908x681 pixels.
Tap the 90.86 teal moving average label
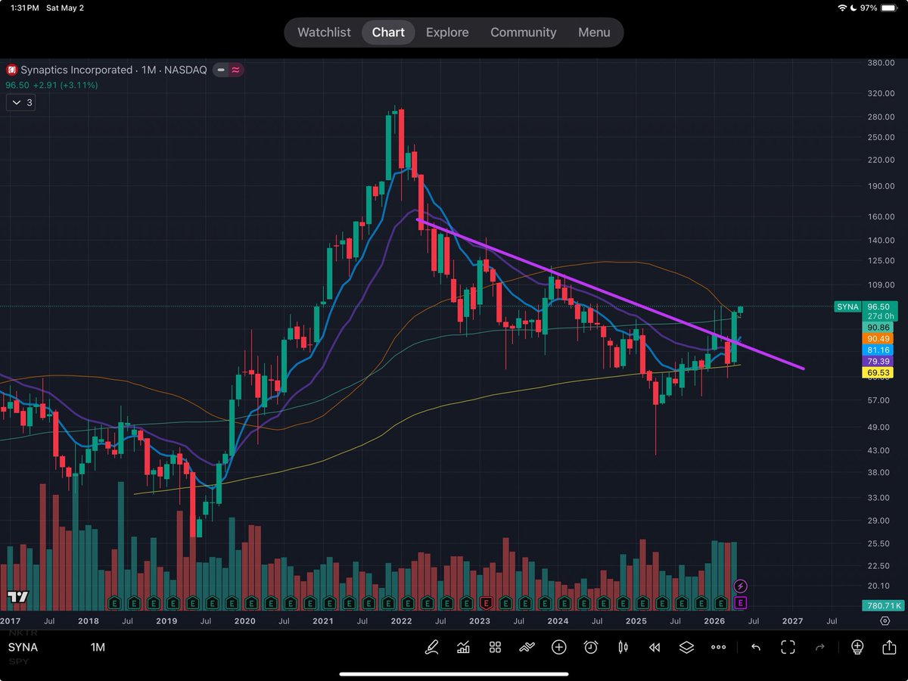tap(879, 328)
